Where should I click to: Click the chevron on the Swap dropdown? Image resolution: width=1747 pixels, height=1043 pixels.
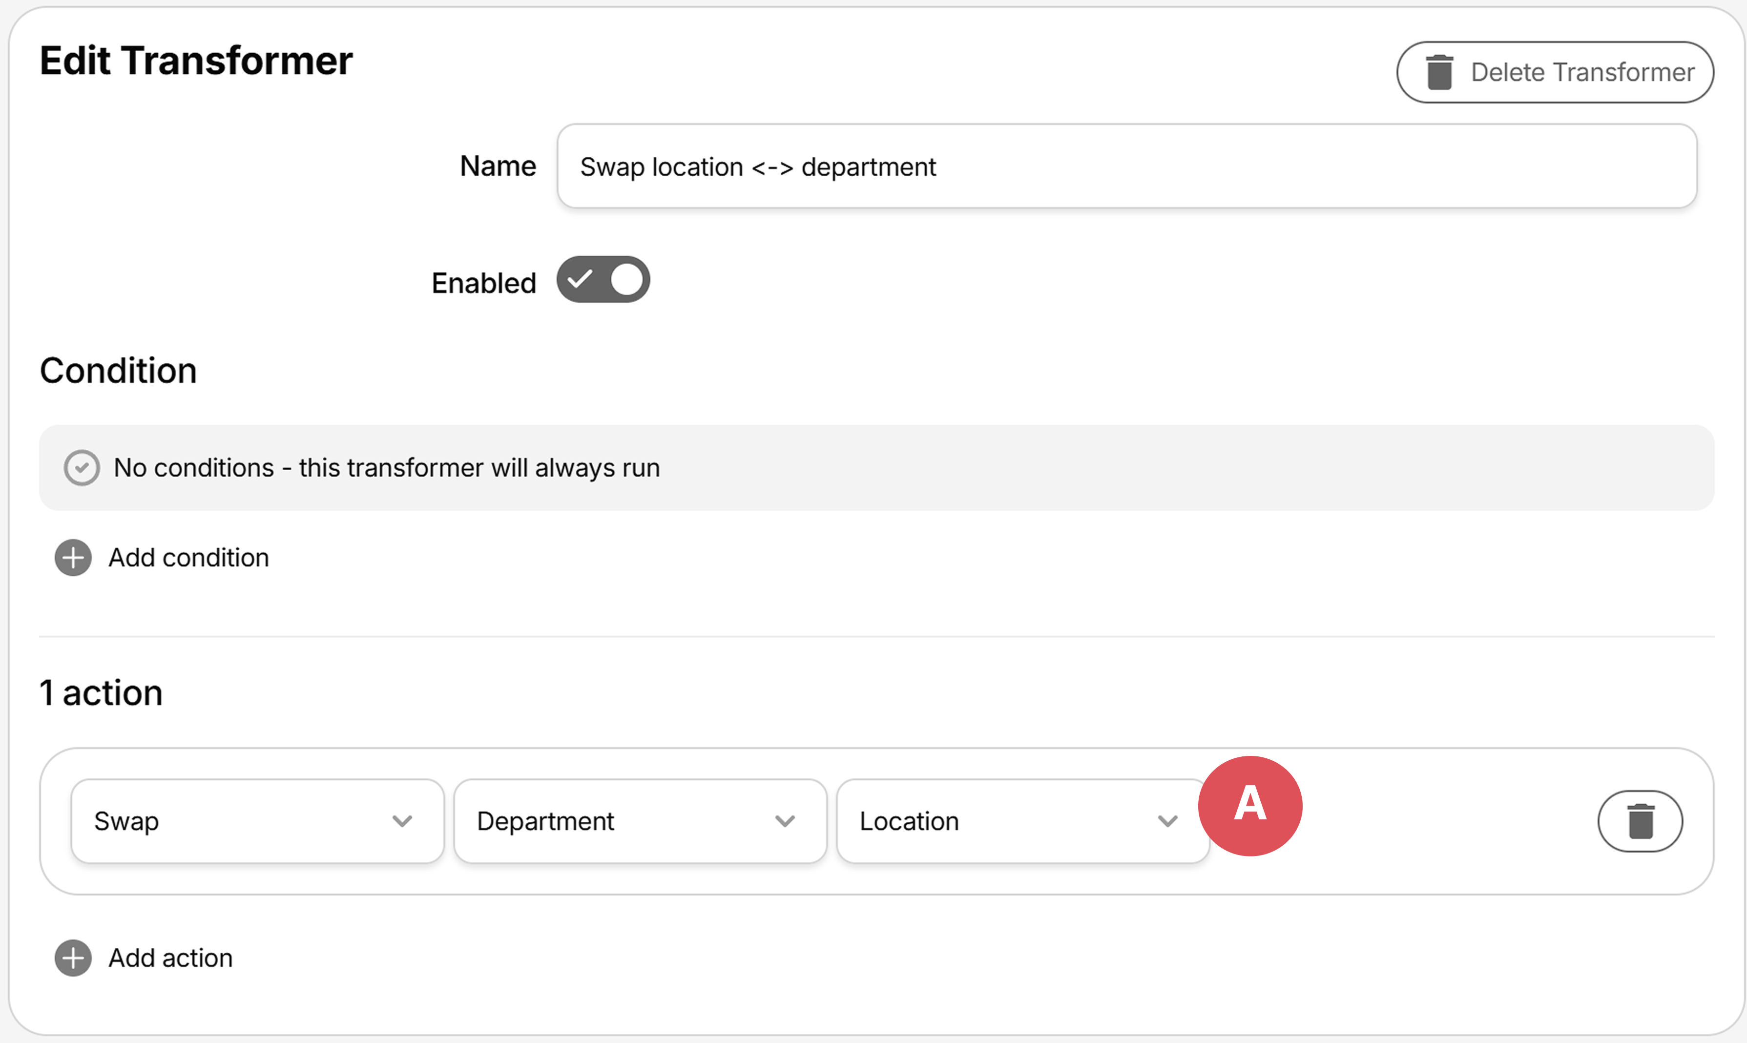[402, 821]
